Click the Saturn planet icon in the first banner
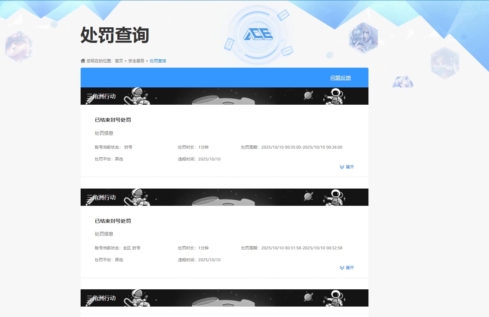 point(308,96)
